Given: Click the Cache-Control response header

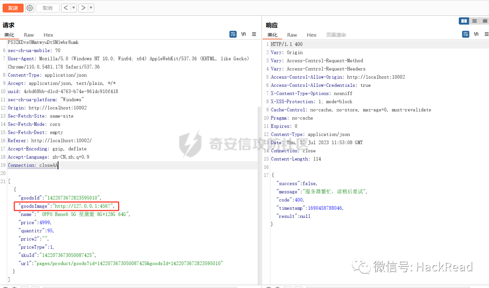Looking at the screenshot, I should 351,109.
